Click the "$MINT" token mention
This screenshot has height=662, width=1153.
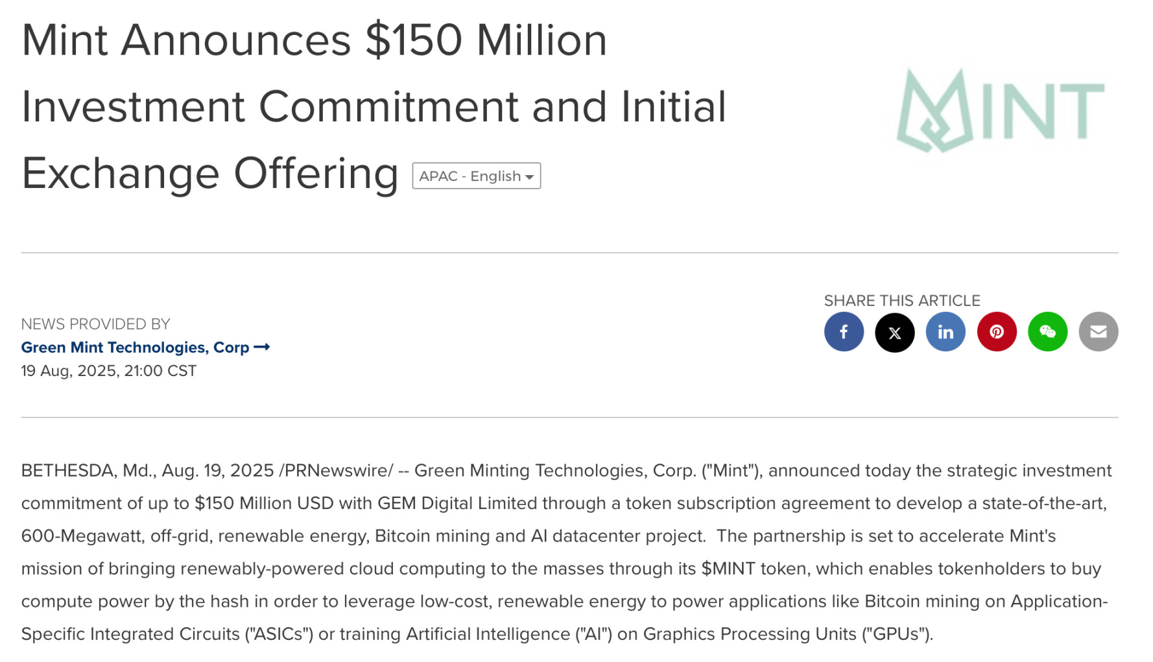pyautogui.click(x=728, y=569)
